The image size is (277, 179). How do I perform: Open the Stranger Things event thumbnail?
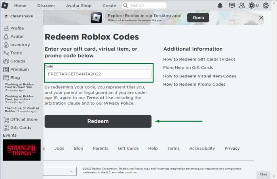click(x=21, y=150)
